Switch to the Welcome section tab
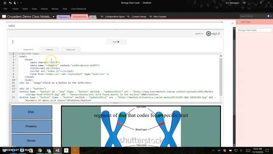This screenshot has height=154, width=273. pyautogui.click(x=63, y=17)
